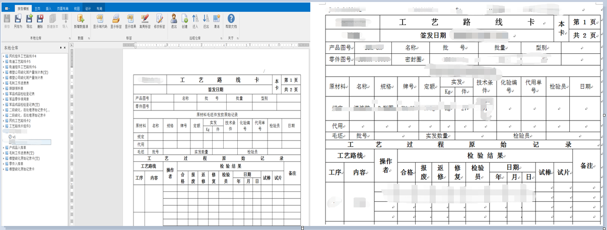The width and height of the screenshot is (607, 230).
Task: Expand the 民机组件工艺路线卡4 tree node
Action: click(x=4, y=56)
